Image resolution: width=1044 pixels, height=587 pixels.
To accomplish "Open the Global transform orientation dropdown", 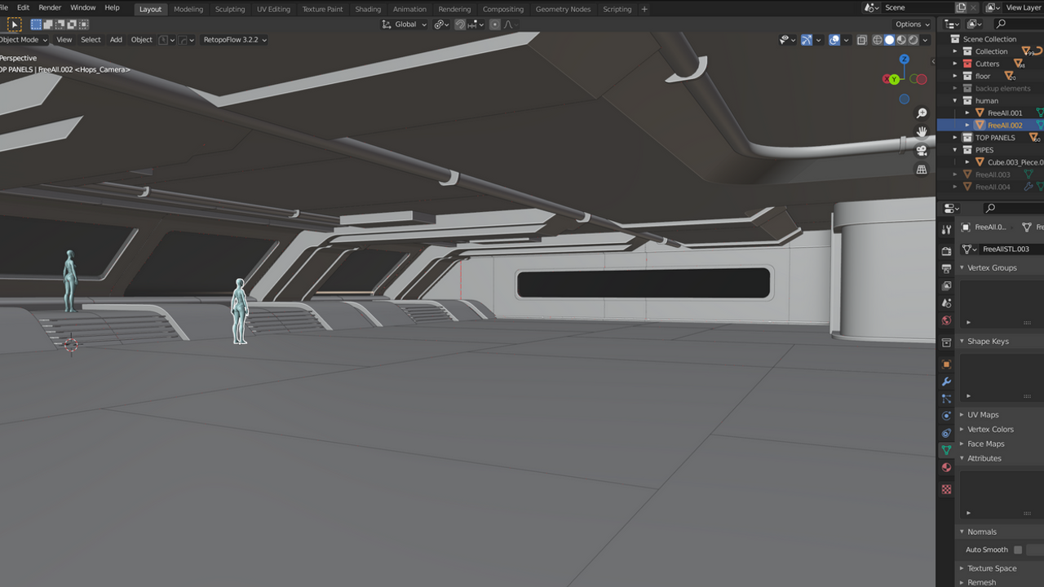I will (x=405, y=24).
